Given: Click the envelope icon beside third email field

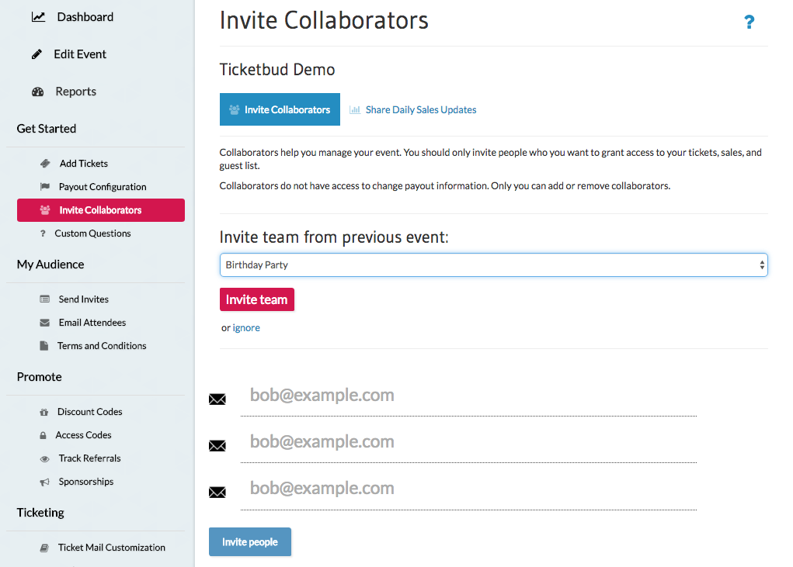Looking at the screenshot, I should pos(217,492).
